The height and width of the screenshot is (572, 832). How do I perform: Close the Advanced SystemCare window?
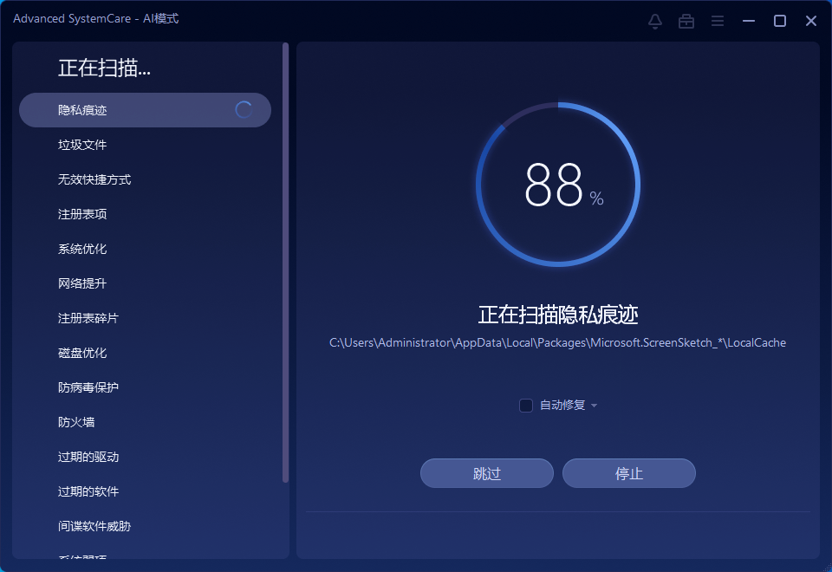point(811,21)
